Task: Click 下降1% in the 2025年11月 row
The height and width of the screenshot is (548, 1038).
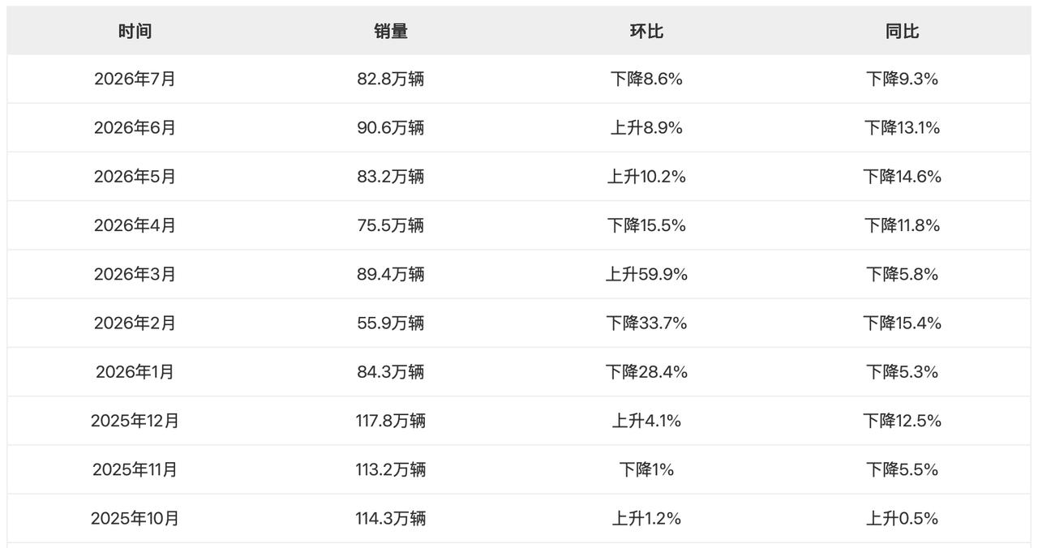Action: (x=646, y=469)
